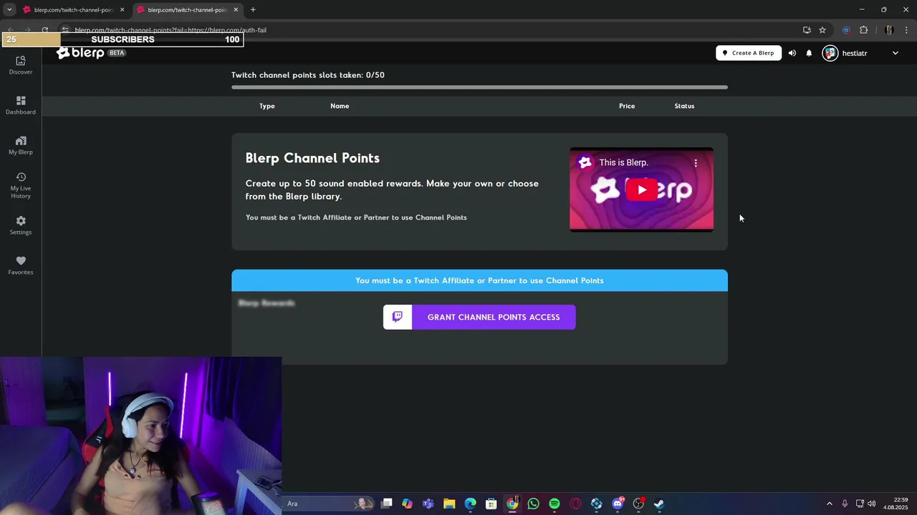Close the active Blerp browser tab
917x515 pixels.
coord(236,10)
